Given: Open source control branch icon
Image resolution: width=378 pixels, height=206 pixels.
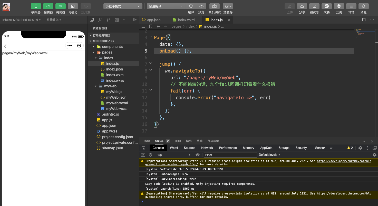Looking at the screenshot, I should tap(108, 20).
